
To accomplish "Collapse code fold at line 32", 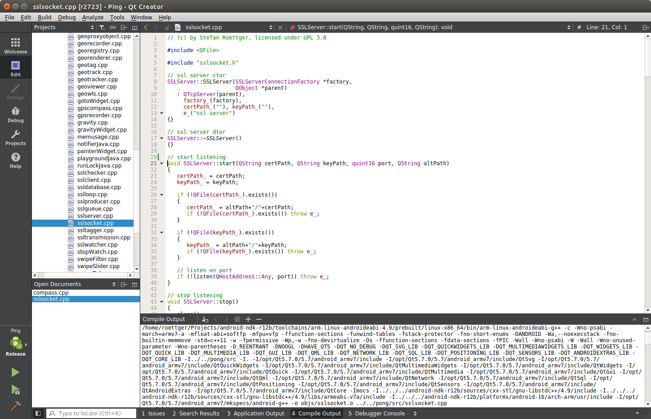I will click(x=161, y=233).
